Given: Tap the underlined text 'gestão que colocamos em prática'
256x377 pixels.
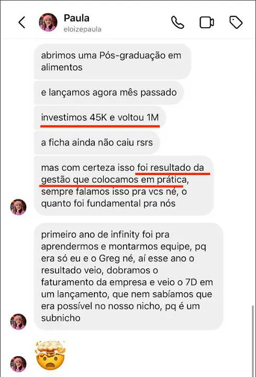Looking at the screenshot, I should [114, 180].
